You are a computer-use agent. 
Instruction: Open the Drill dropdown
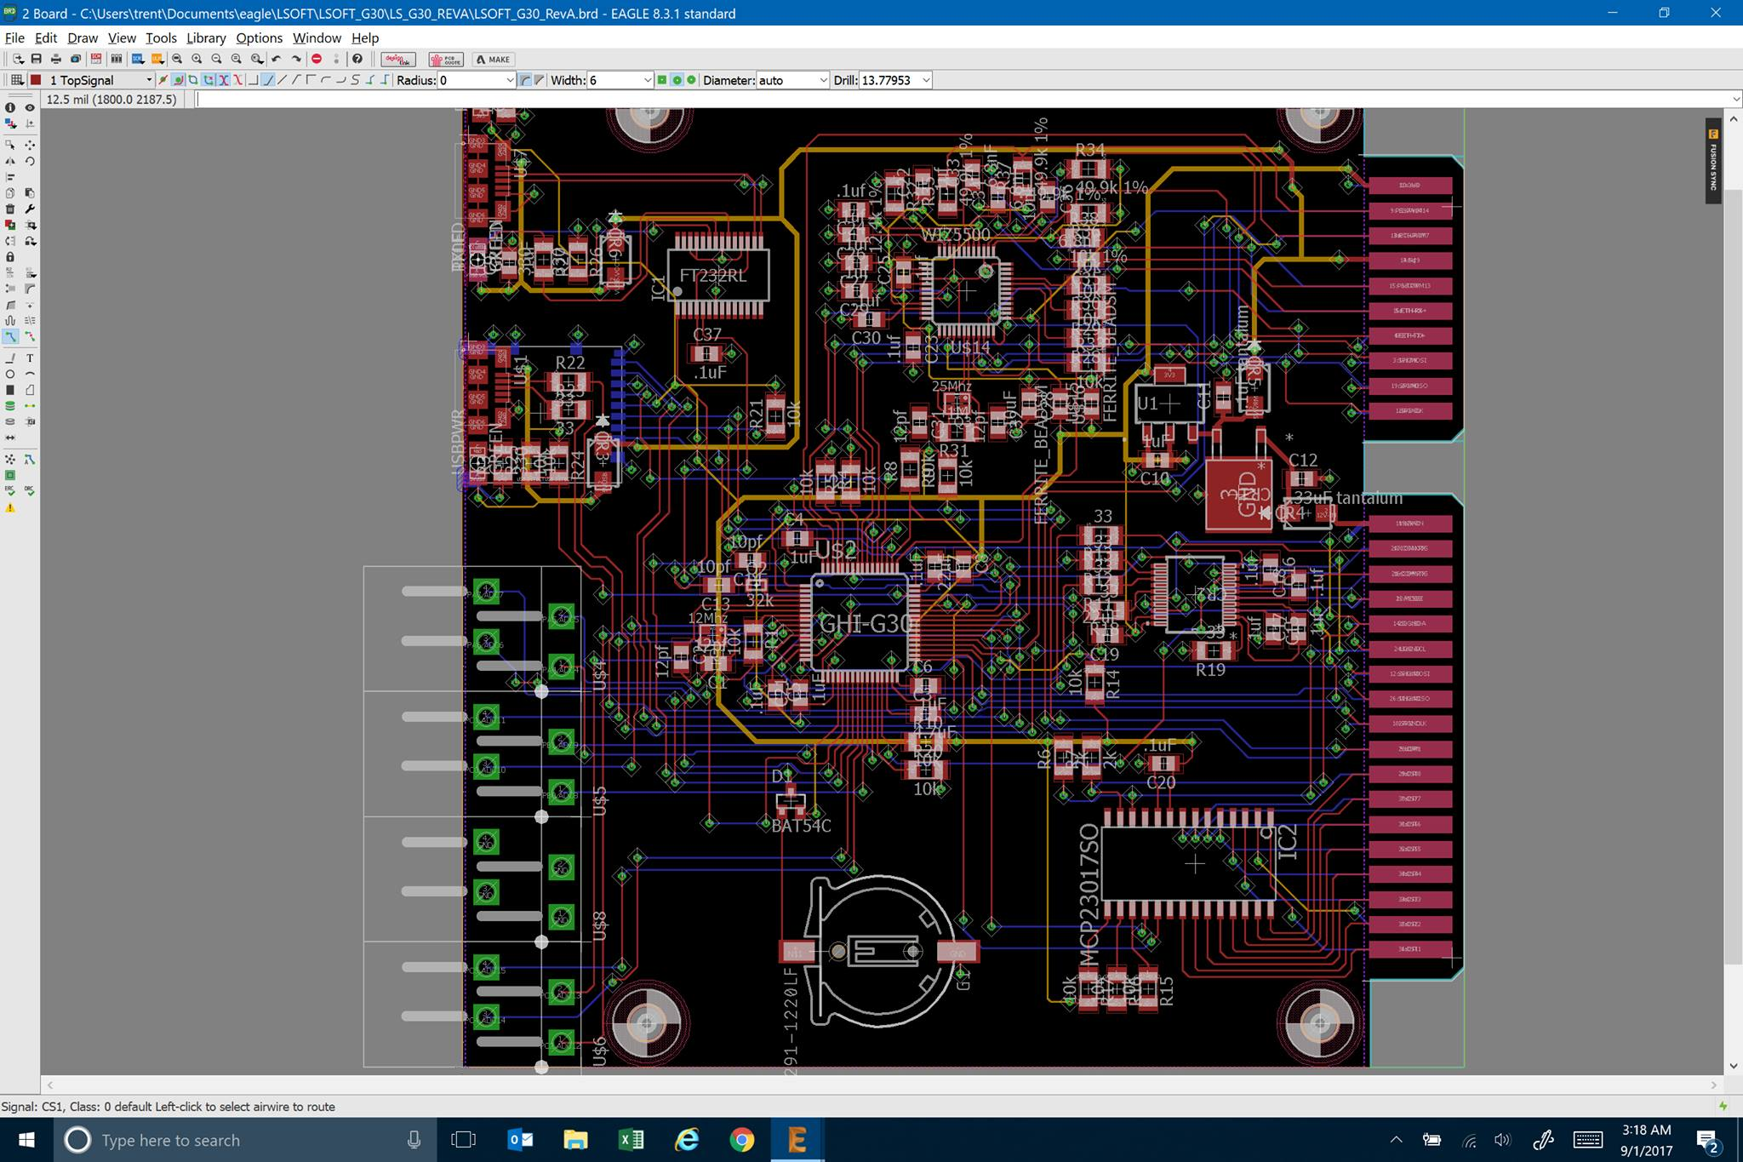pyautogui.click(x=926, y=80)
